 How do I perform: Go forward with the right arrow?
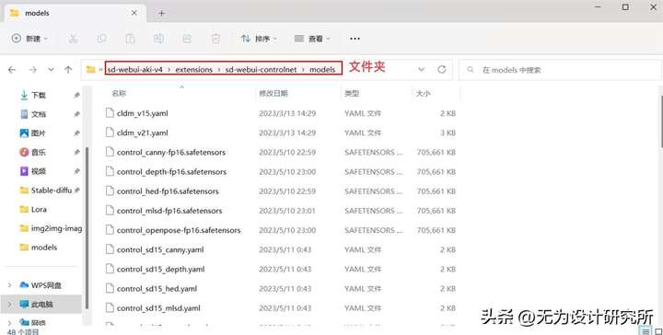[32, 70]
